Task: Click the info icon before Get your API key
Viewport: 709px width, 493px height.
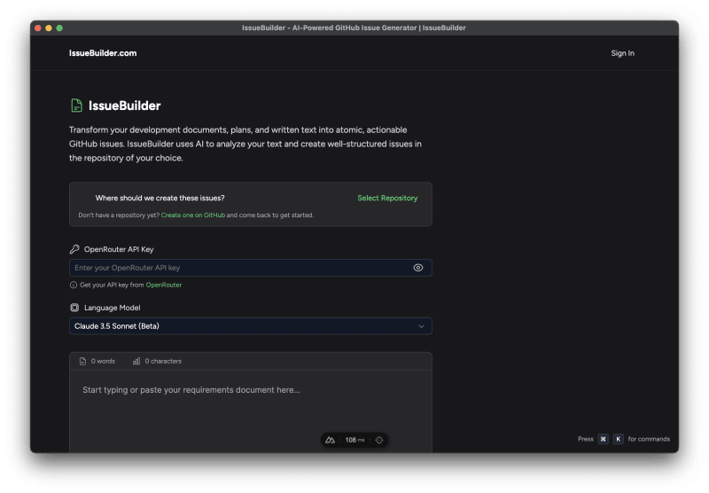Action: pos(74,285)
